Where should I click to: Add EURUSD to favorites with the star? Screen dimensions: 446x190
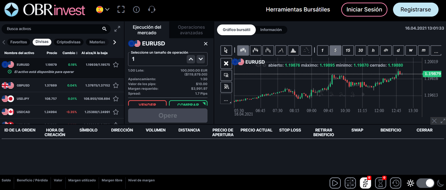(x=116, y=65)
